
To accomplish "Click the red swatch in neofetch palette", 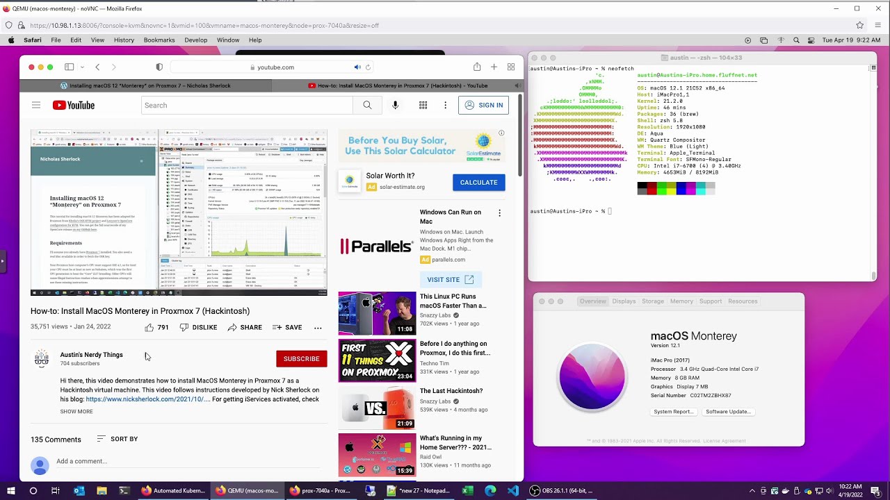I will (x=652, y=188).
